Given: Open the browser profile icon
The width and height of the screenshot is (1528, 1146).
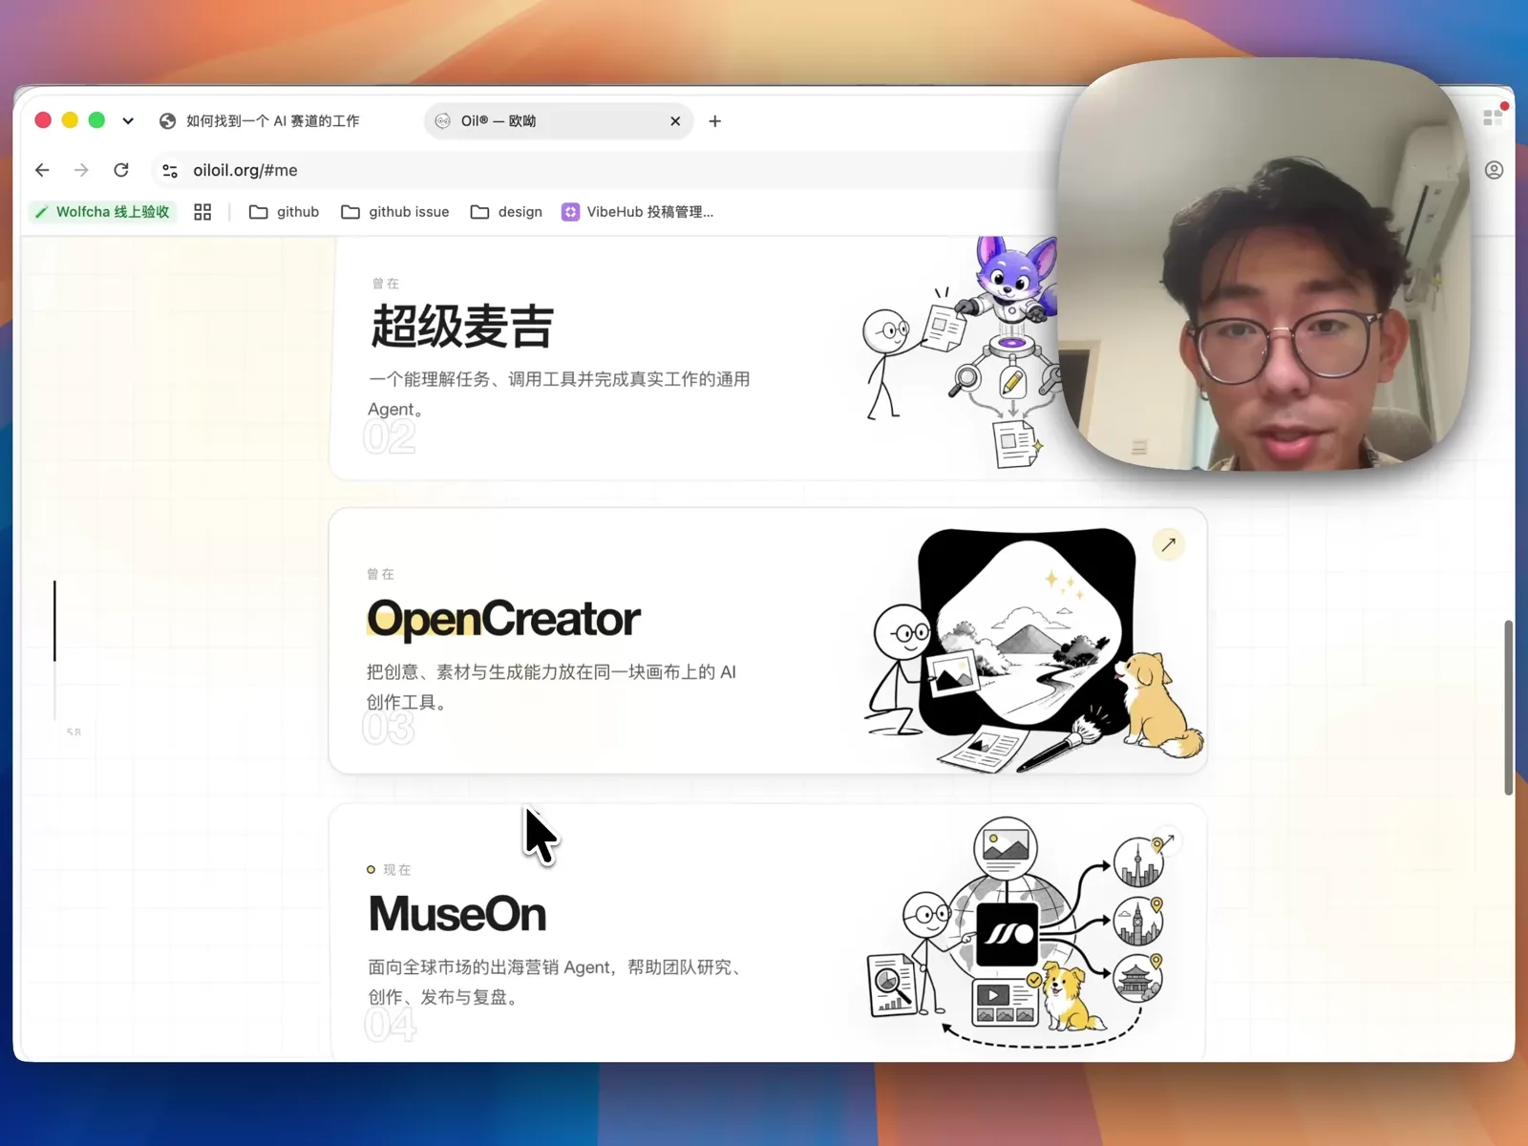Looking at the screenshot, I should 1495,170.
